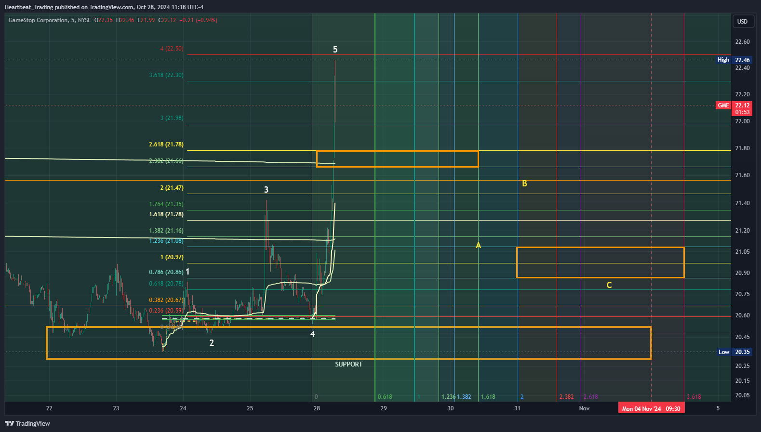Click the '-0.21 (-0.94%)' change value in the header

(198, 20)
